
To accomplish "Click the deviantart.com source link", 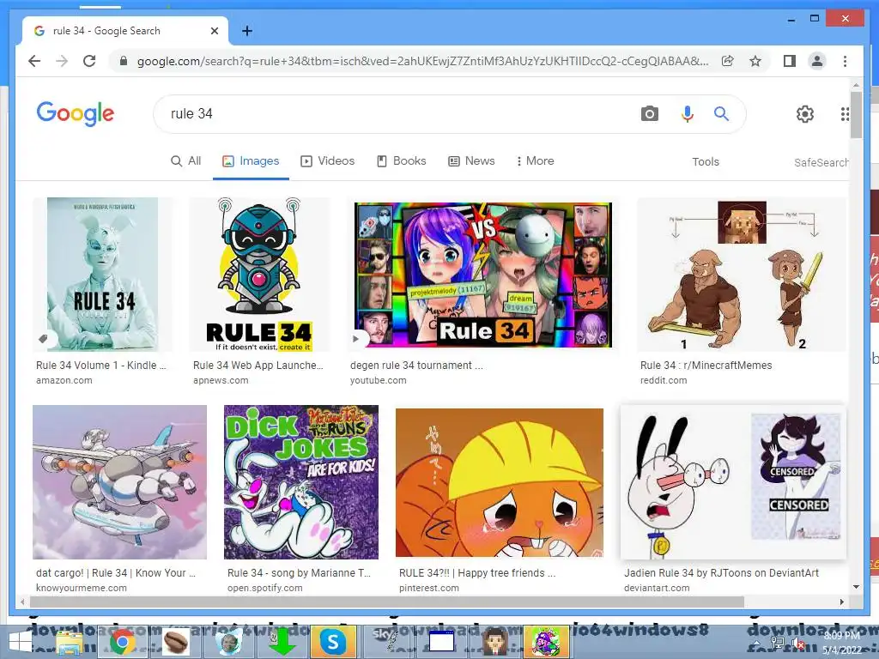I will [657, 588].
